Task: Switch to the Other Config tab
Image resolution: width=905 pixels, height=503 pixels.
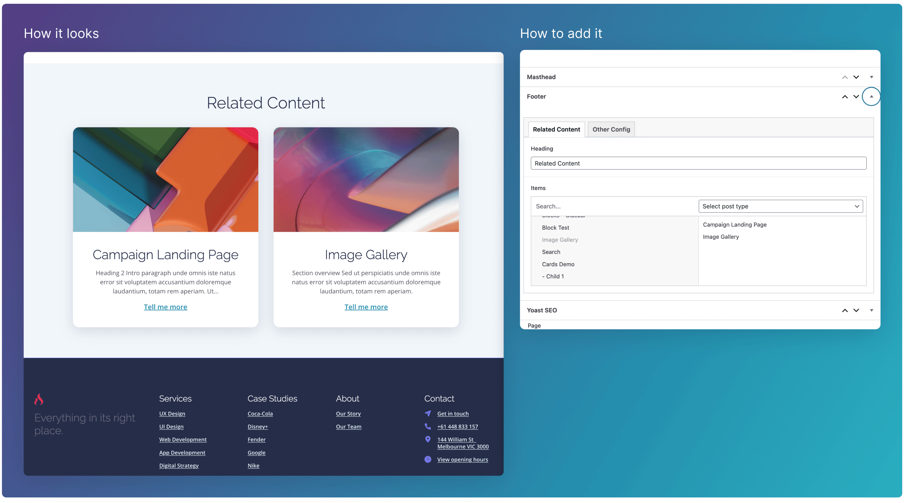Action: click(x=611, y=130)
